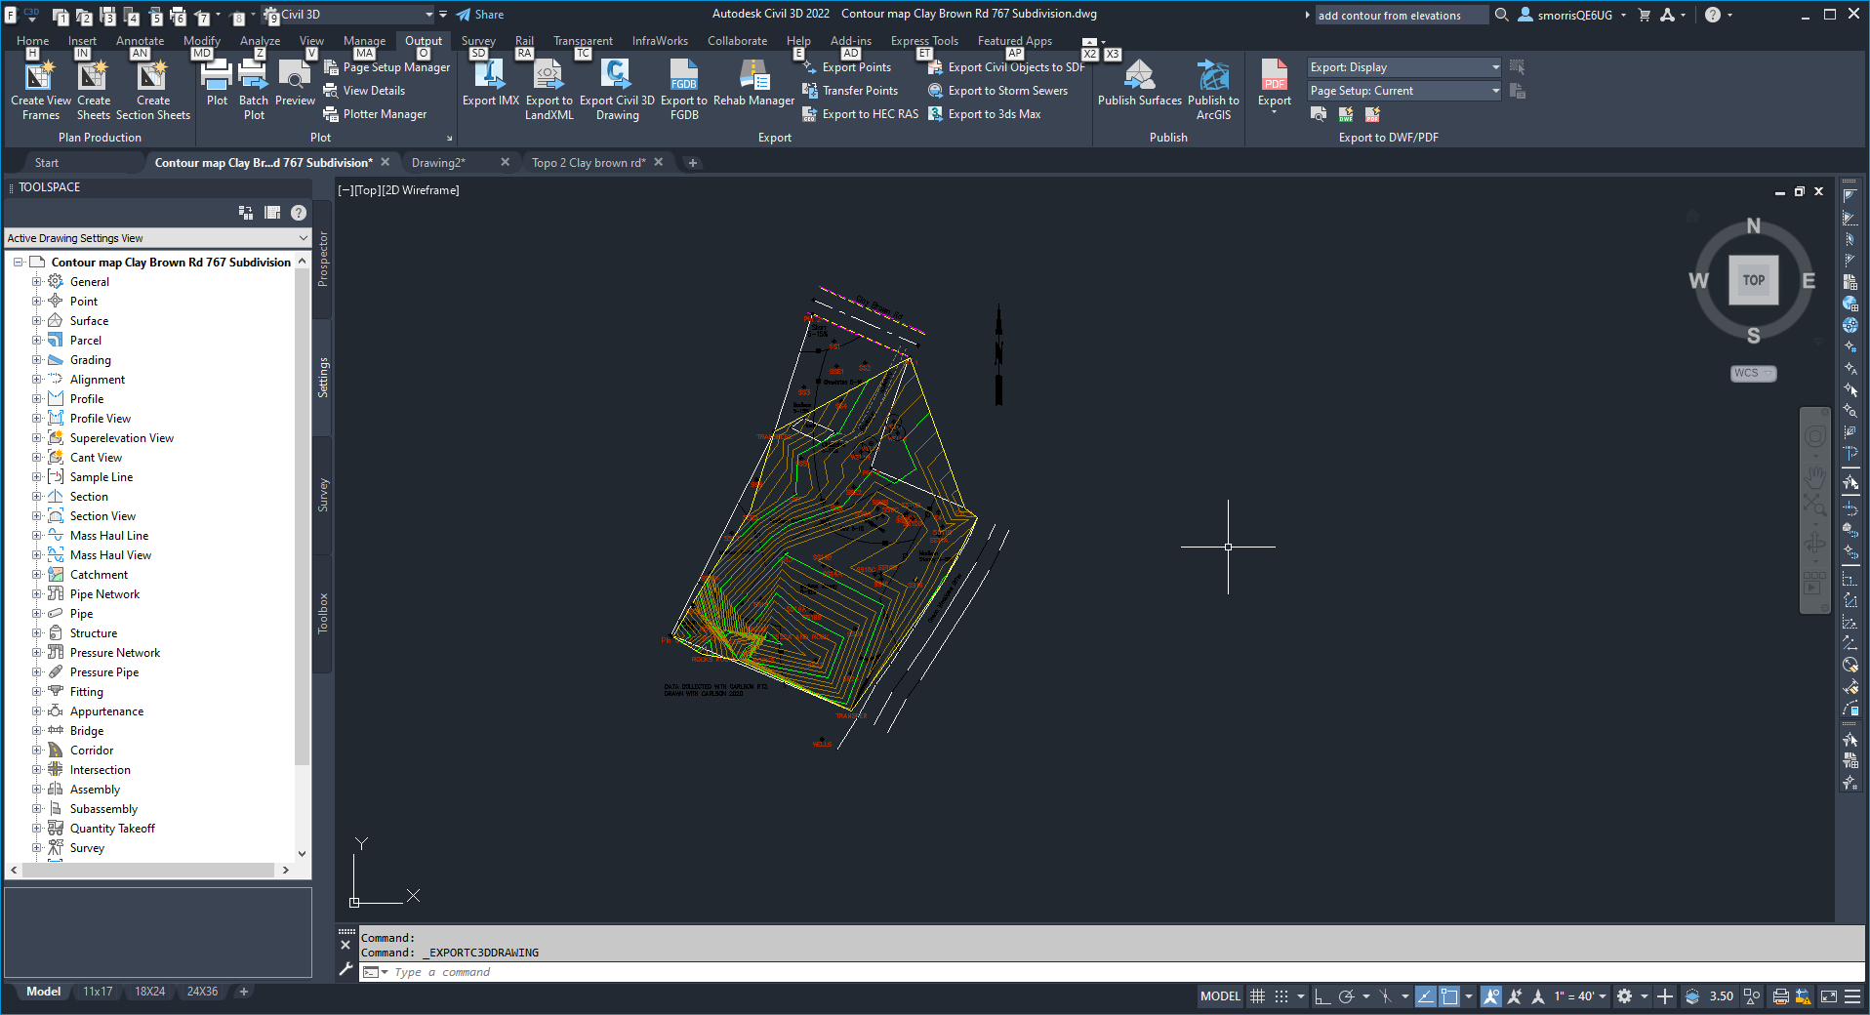Toggle drawing grid display in status bar

pyautogui.click(x=1258, y=996)
